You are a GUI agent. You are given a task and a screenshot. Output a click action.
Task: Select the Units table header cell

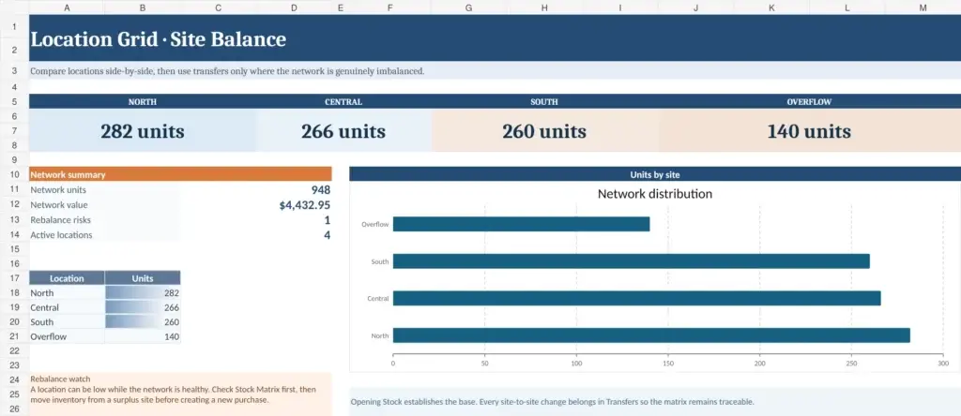click(143, 277)
